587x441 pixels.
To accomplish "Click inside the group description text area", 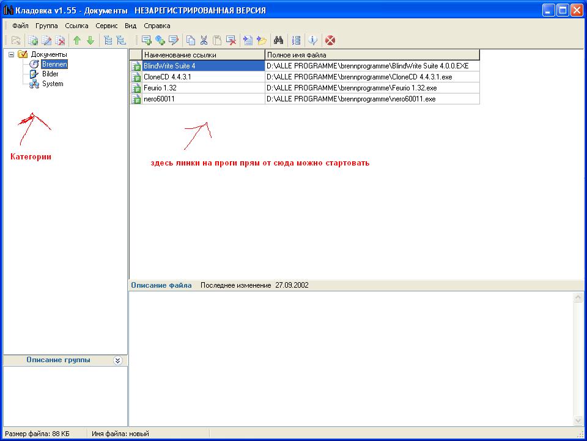I will 65,396.
